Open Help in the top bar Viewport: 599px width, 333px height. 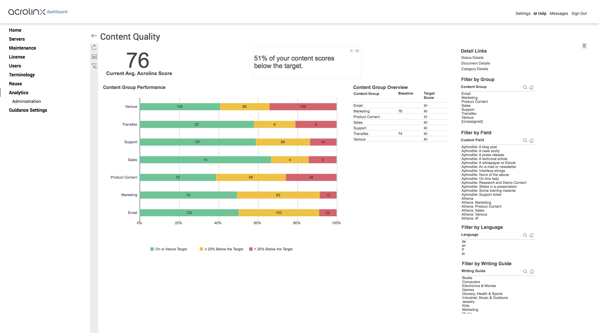(540, 14)
